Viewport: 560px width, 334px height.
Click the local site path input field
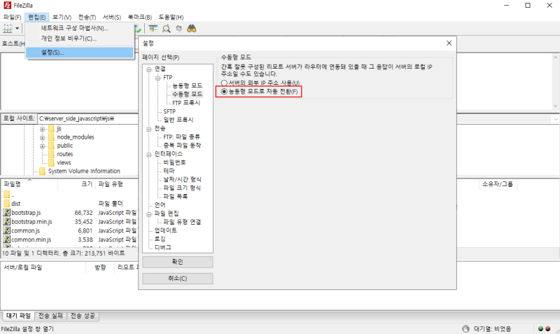coord(87,118)
